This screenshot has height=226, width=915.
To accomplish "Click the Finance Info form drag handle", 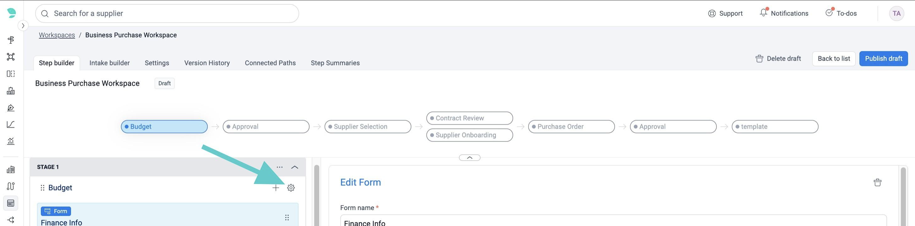I will pos(287,218).
